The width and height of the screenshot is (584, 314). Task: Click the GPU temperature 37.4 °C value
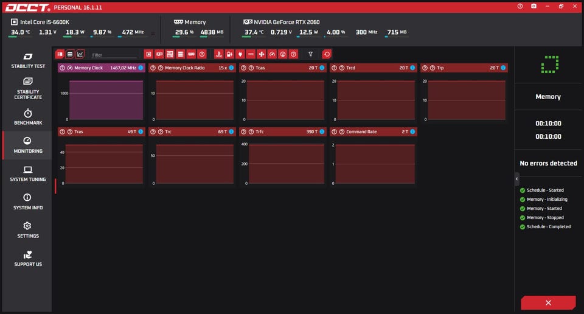254,32
